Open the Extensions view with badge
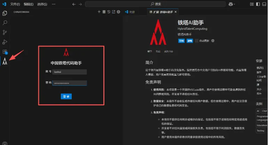268x145 pixels. pos(5,52)
